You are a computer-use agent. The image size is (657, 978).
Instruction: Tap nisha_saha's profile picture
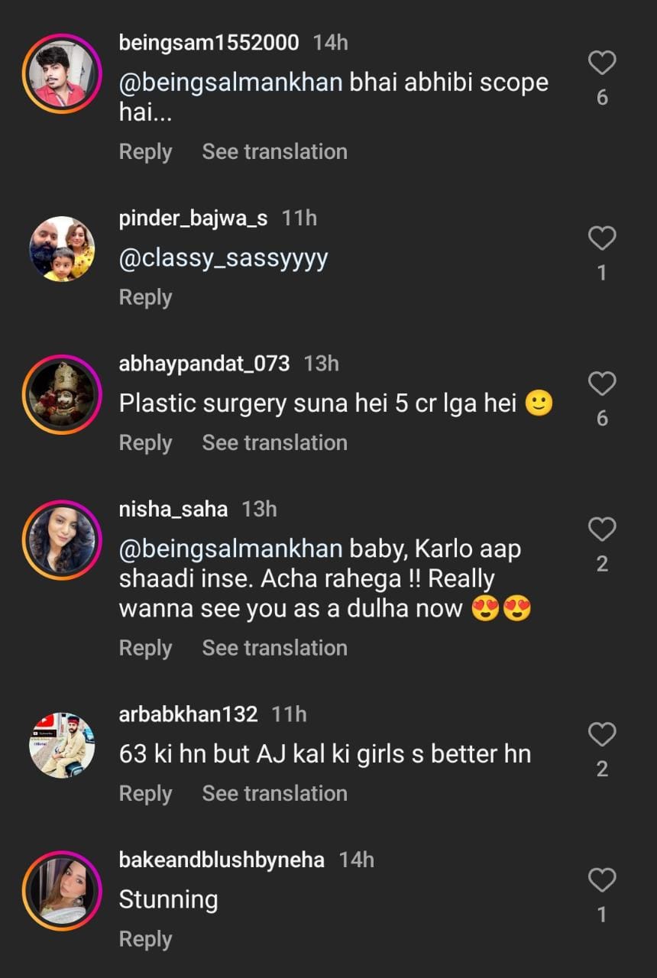coord(62,540)
